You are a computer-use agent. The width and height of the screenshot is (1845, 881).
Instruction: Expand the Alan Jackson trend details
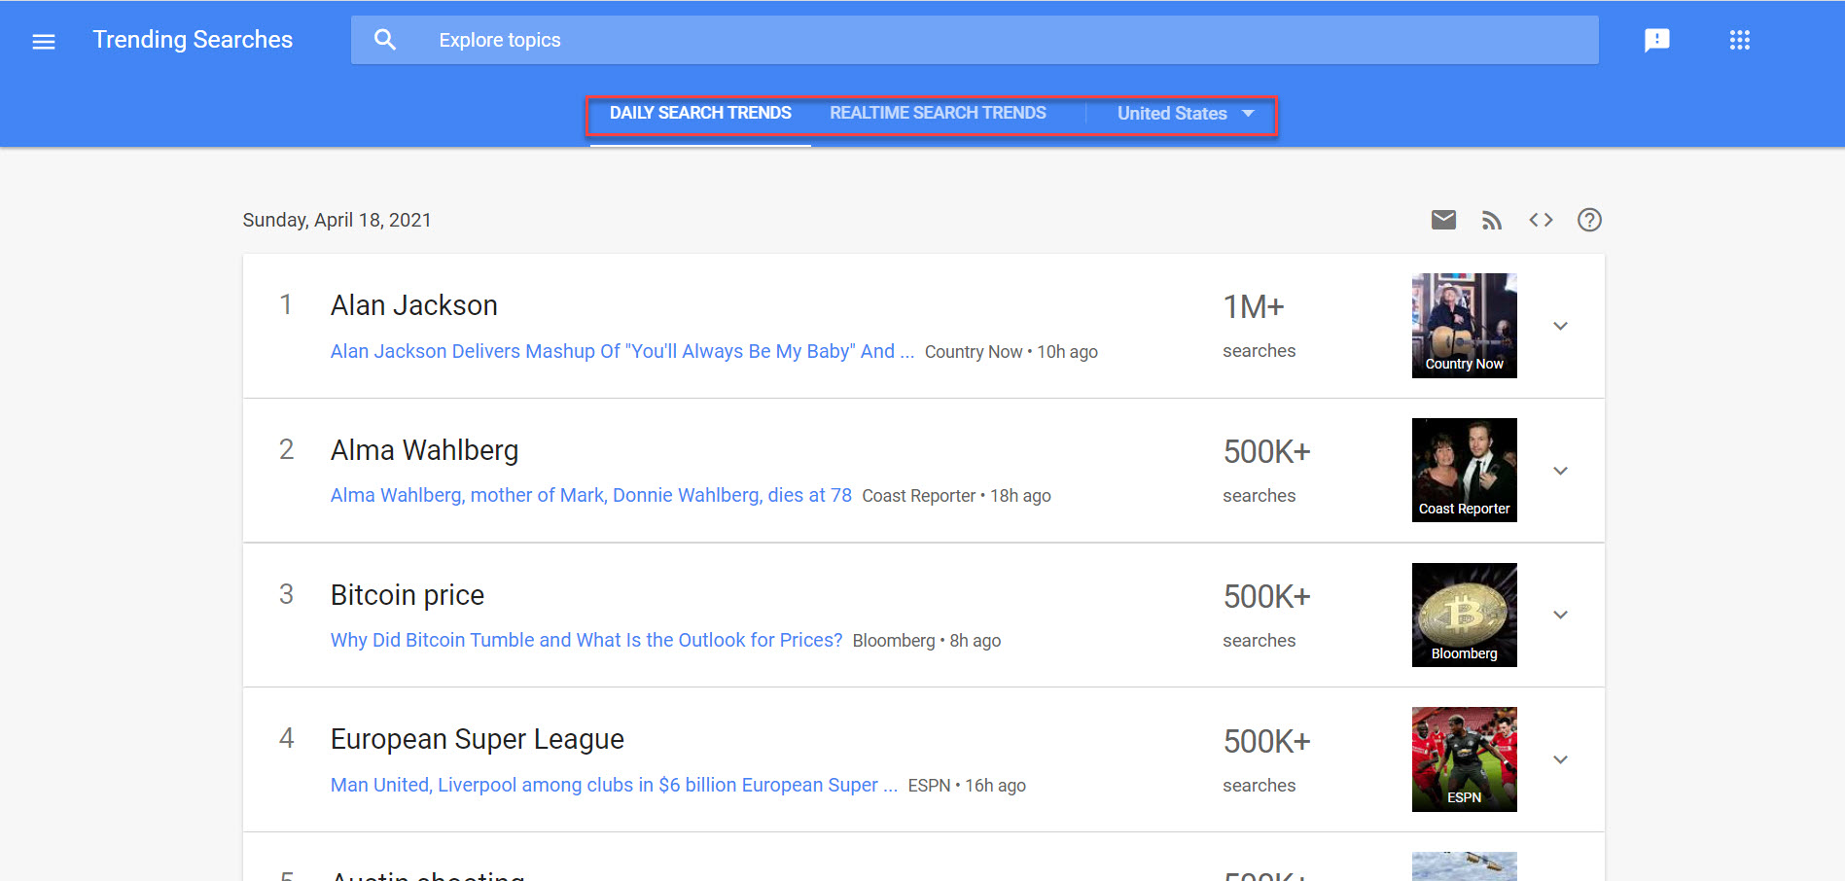click(1560, 326)
